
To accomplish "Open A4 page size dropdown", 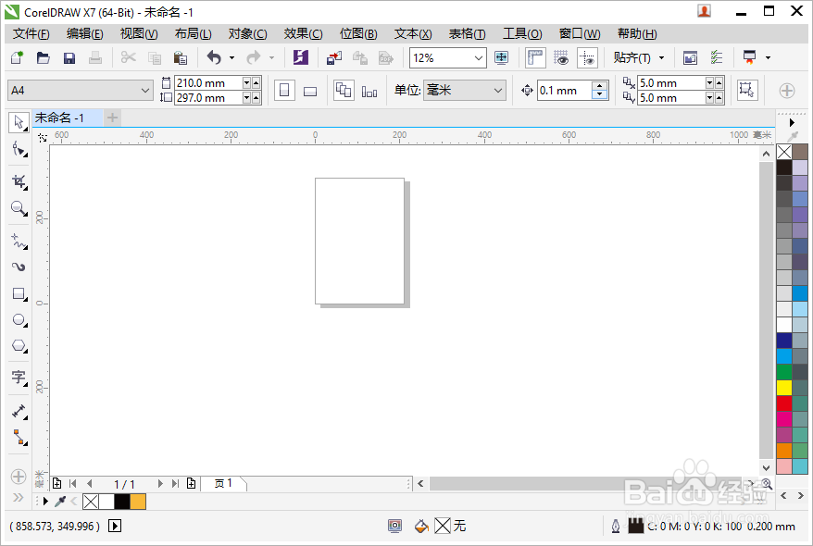I will point(145,91).
